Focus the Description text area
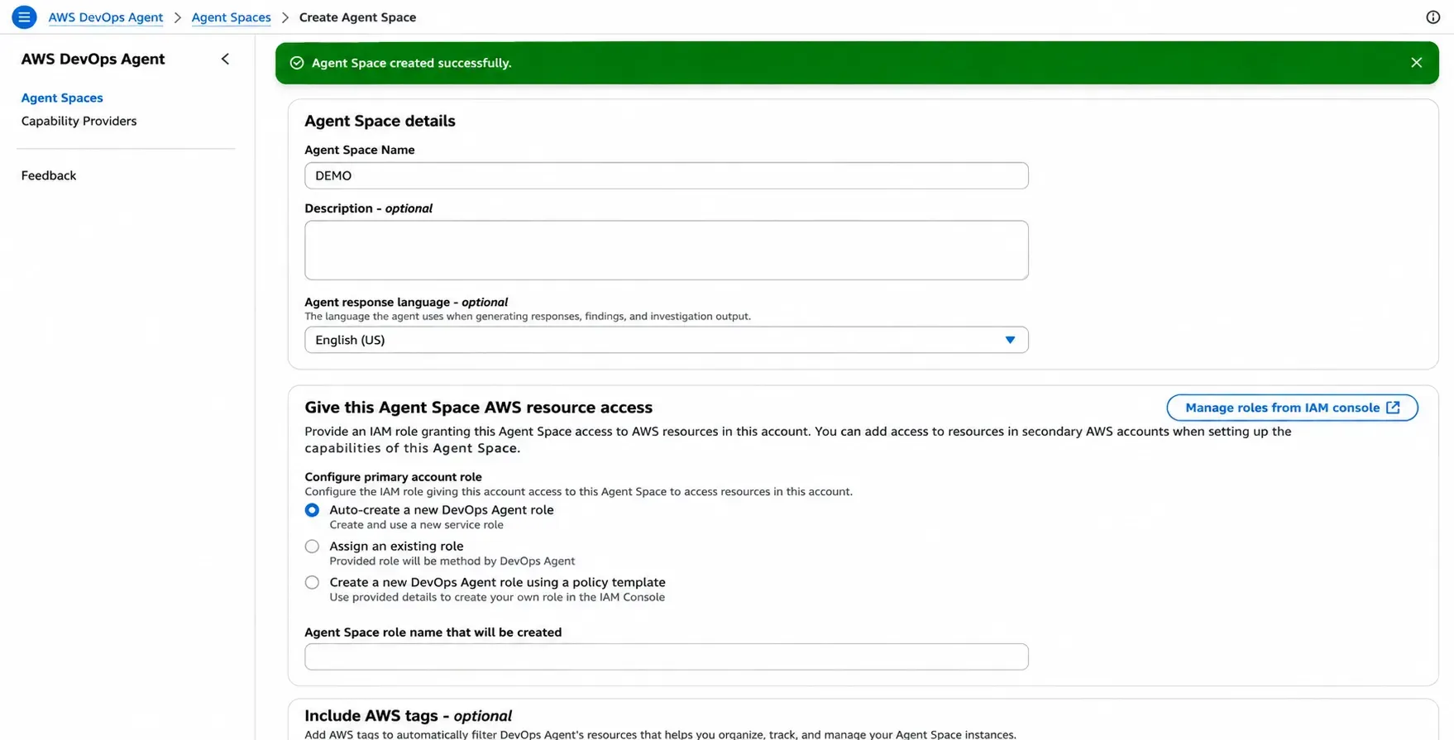This screenshot has width=1454, height=740. tap(666, 250)
